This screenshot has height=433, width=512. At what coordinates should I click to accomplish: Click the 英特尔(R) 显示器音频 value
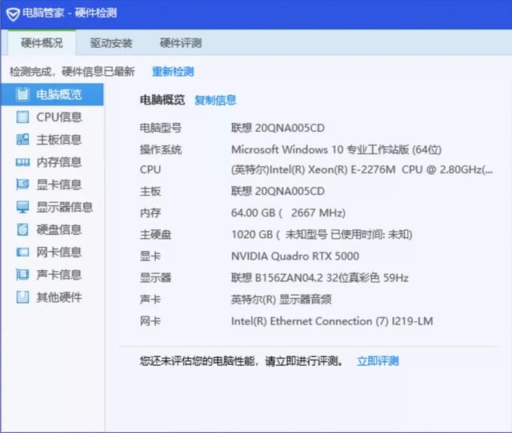click(281, 300)
